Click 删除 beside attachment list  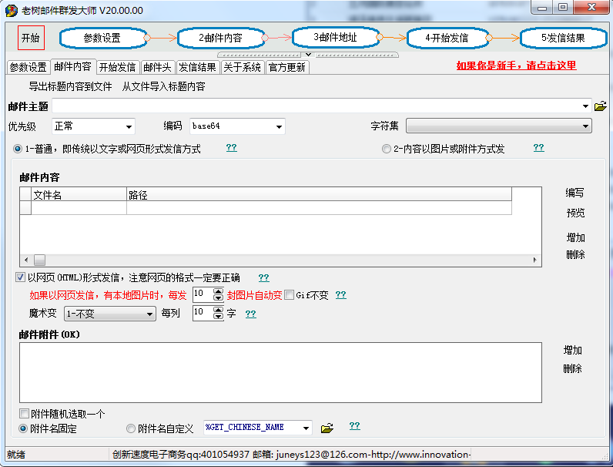572,368
